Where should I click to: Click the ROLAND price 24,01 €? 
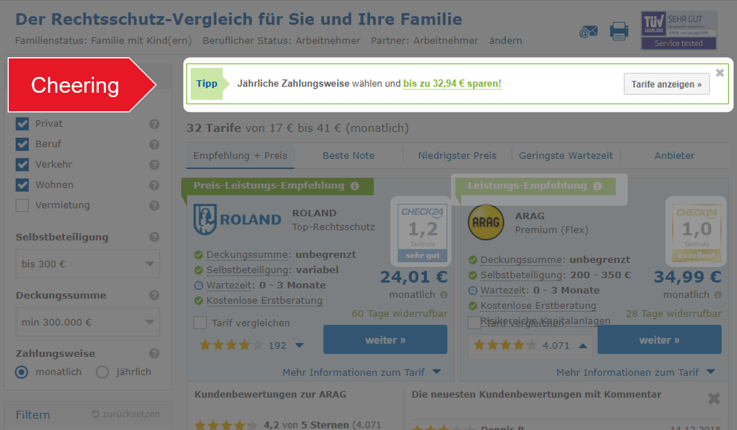[414, 277]
